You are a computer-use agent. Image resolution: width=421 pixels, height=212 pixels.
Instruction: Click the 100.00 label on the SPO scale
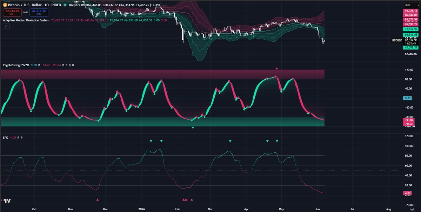coord(410,146)
